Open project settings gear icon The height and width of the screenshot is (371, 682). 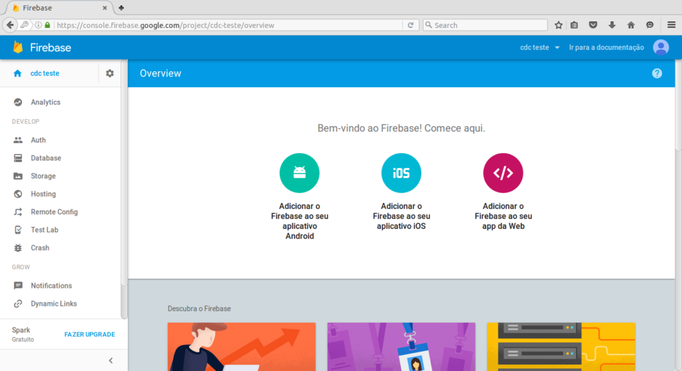tap(110, 73)
